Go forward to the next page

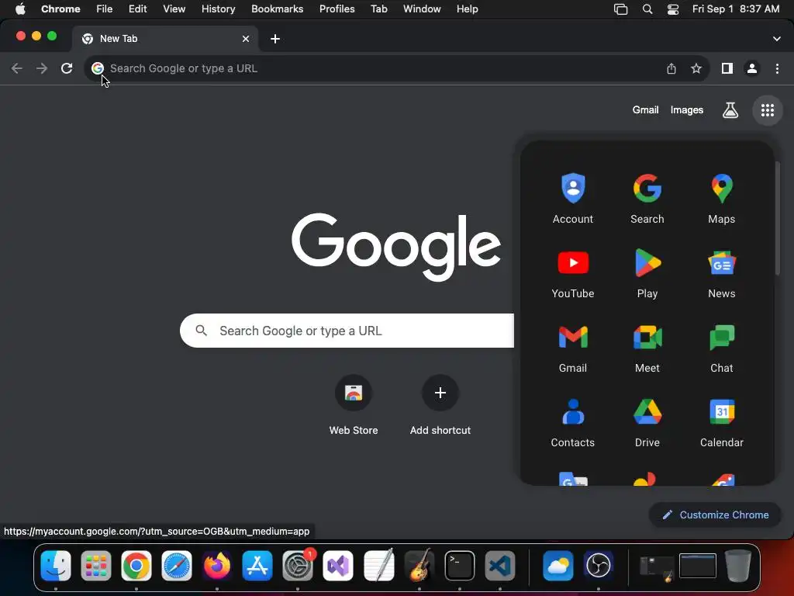(x=42, y=68)
